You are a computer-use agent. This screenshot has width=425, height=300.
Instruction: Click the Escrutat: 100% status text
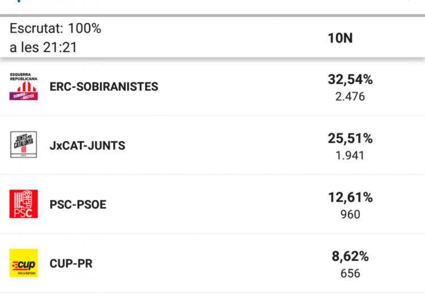coord(55,29)
